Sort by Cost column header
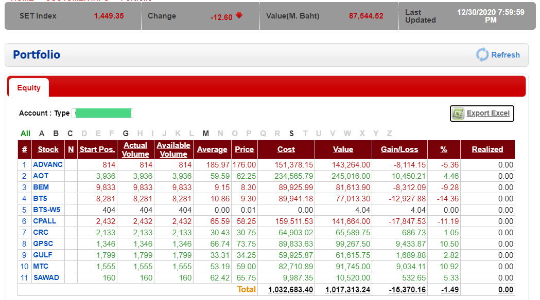 click(x=286, y=149)
